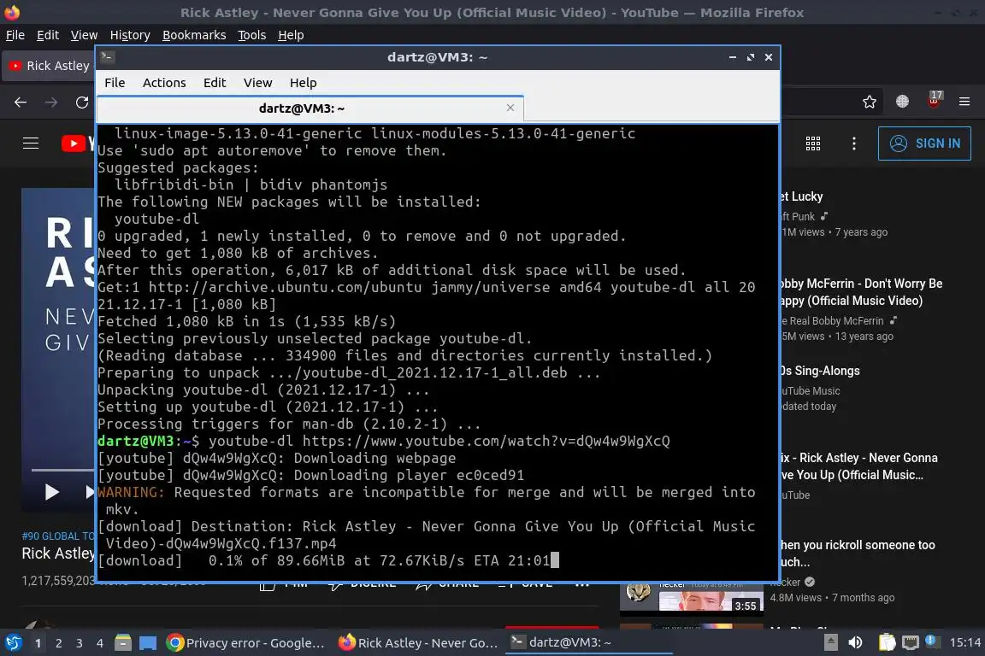Open the clipboard manager tray icon
This screenshot has height=656, width=985.
click(887, 642)
